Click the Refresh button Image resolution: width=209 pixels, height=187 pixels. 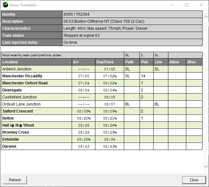tap(15, 180)
